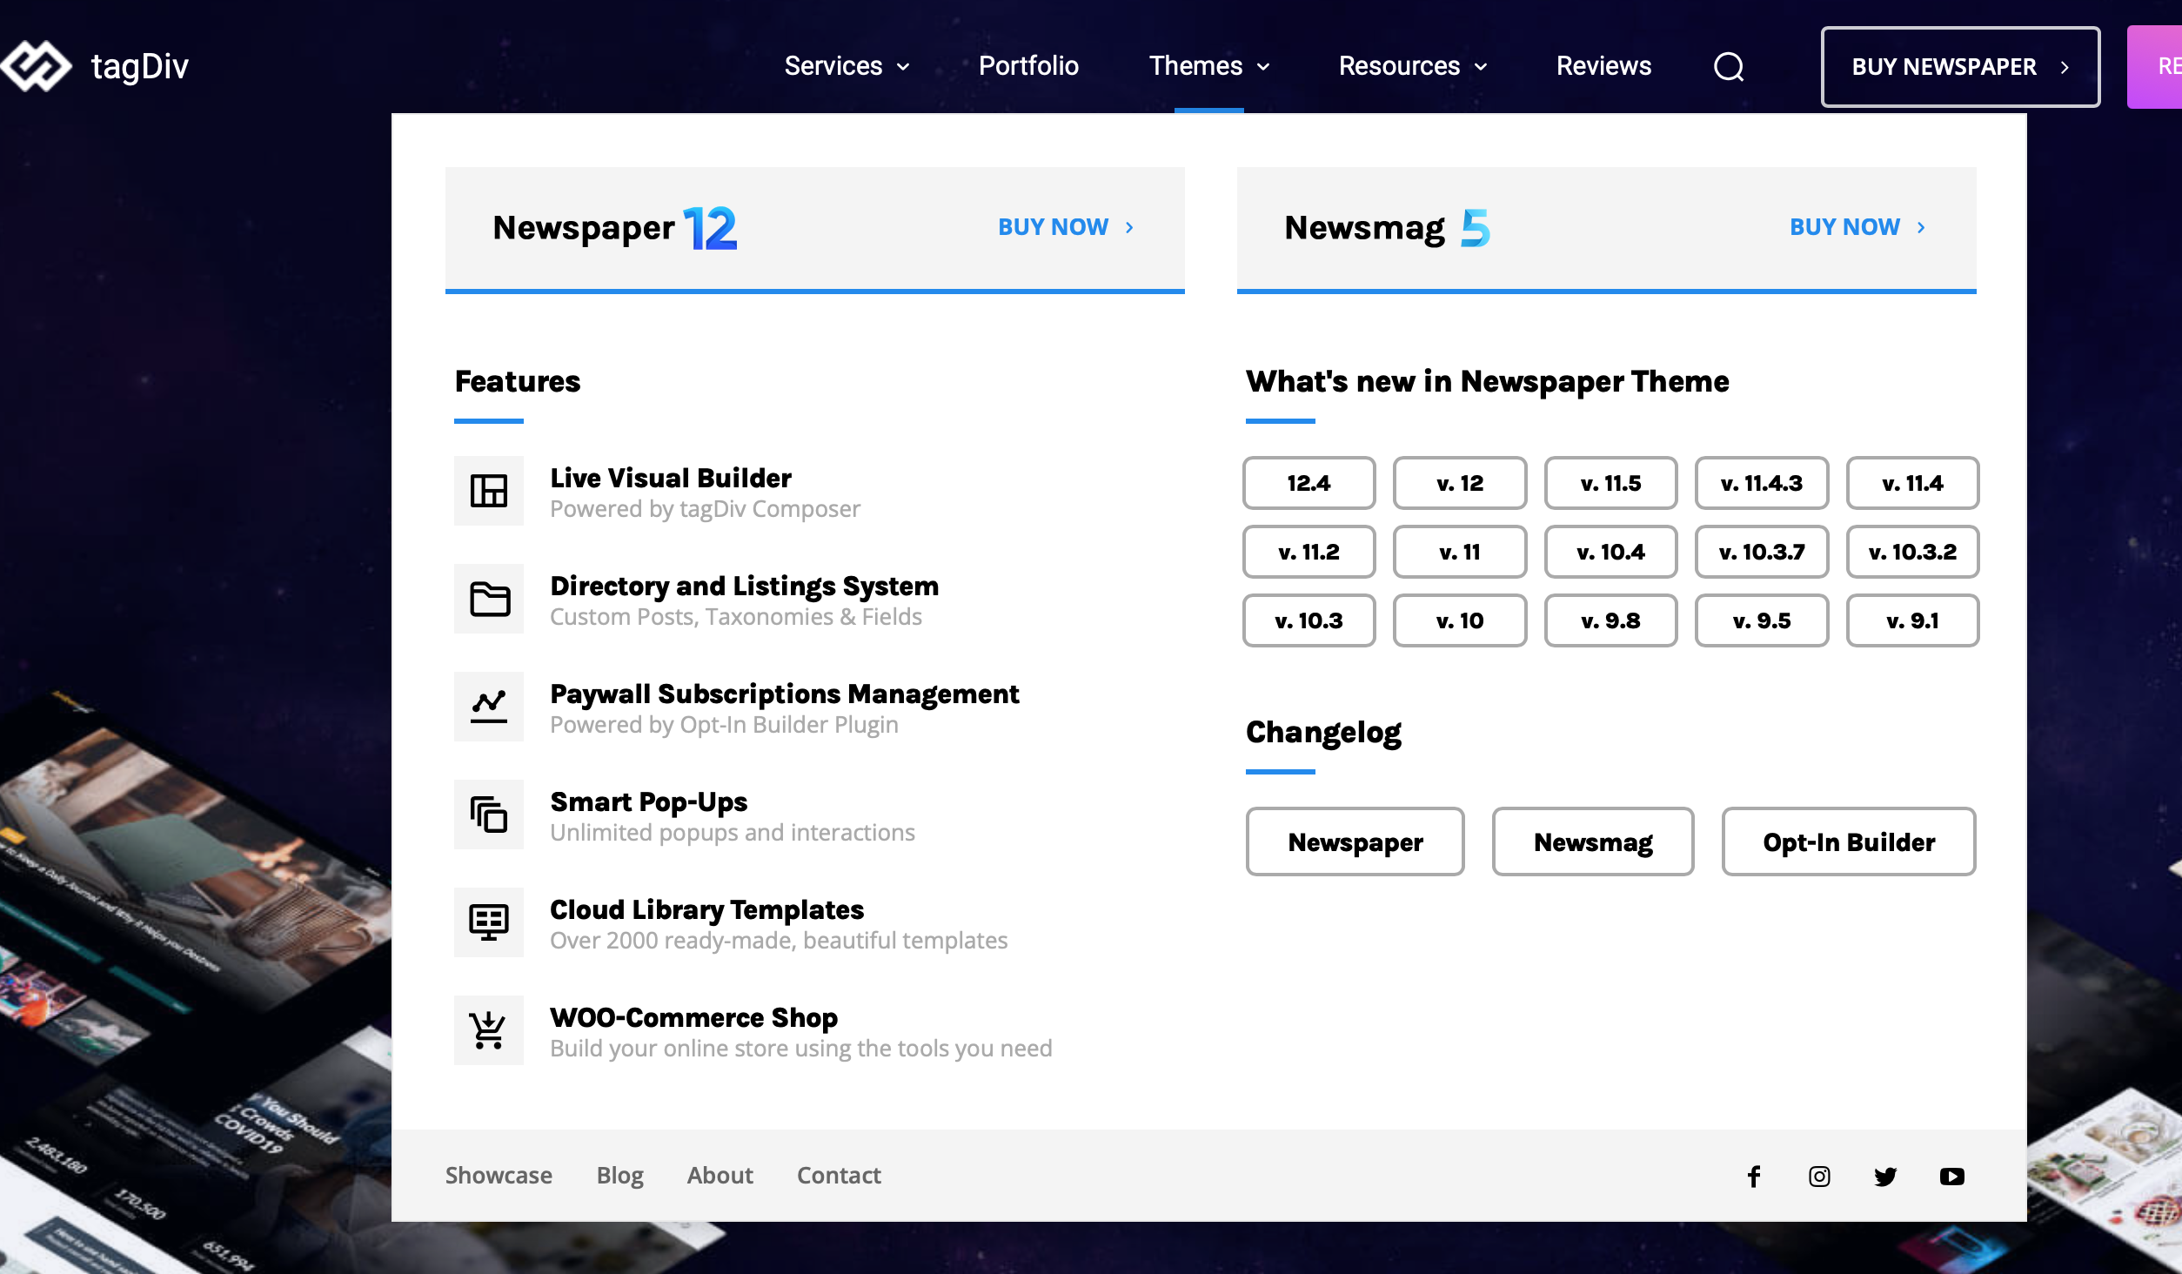2182x1274 pixels.
Task: Open the Newsmag changelog button
Action: point(1593,842)
